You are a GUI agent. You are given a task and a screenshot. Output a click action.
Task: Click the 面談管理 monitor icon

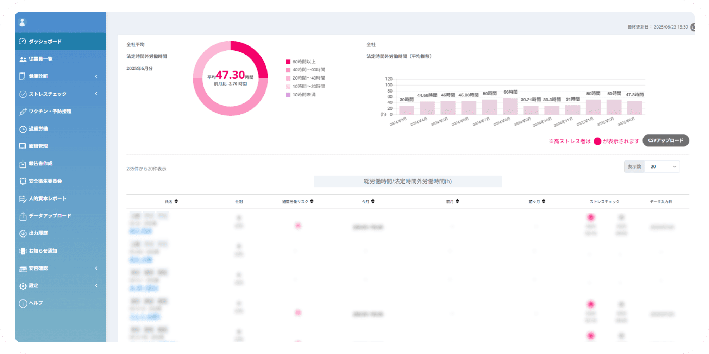(x=23, y=146)
